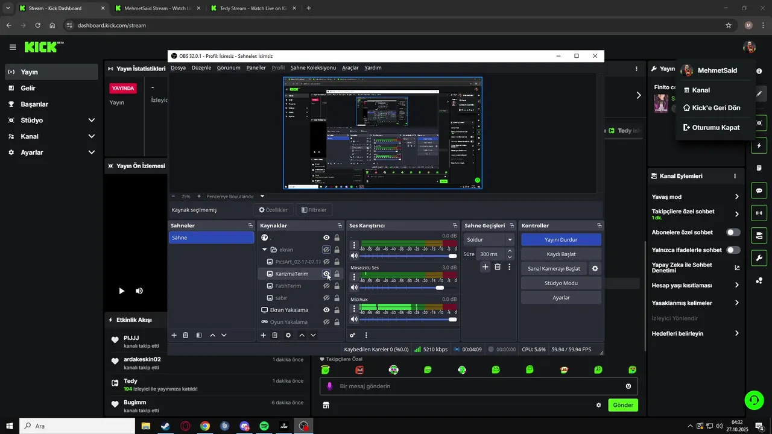The width and height of the screenshot is (772, 434).
Task: Show the PicsArt_02-17 source
Action: pos(326,262)
